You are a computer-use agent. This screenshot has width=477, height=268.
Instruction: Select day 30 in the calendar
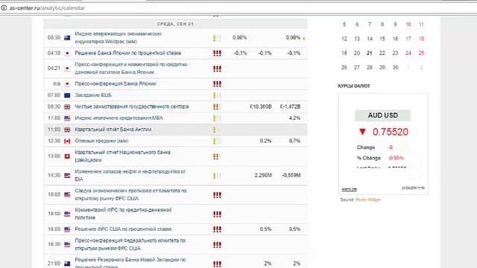(x=395, y=68)
